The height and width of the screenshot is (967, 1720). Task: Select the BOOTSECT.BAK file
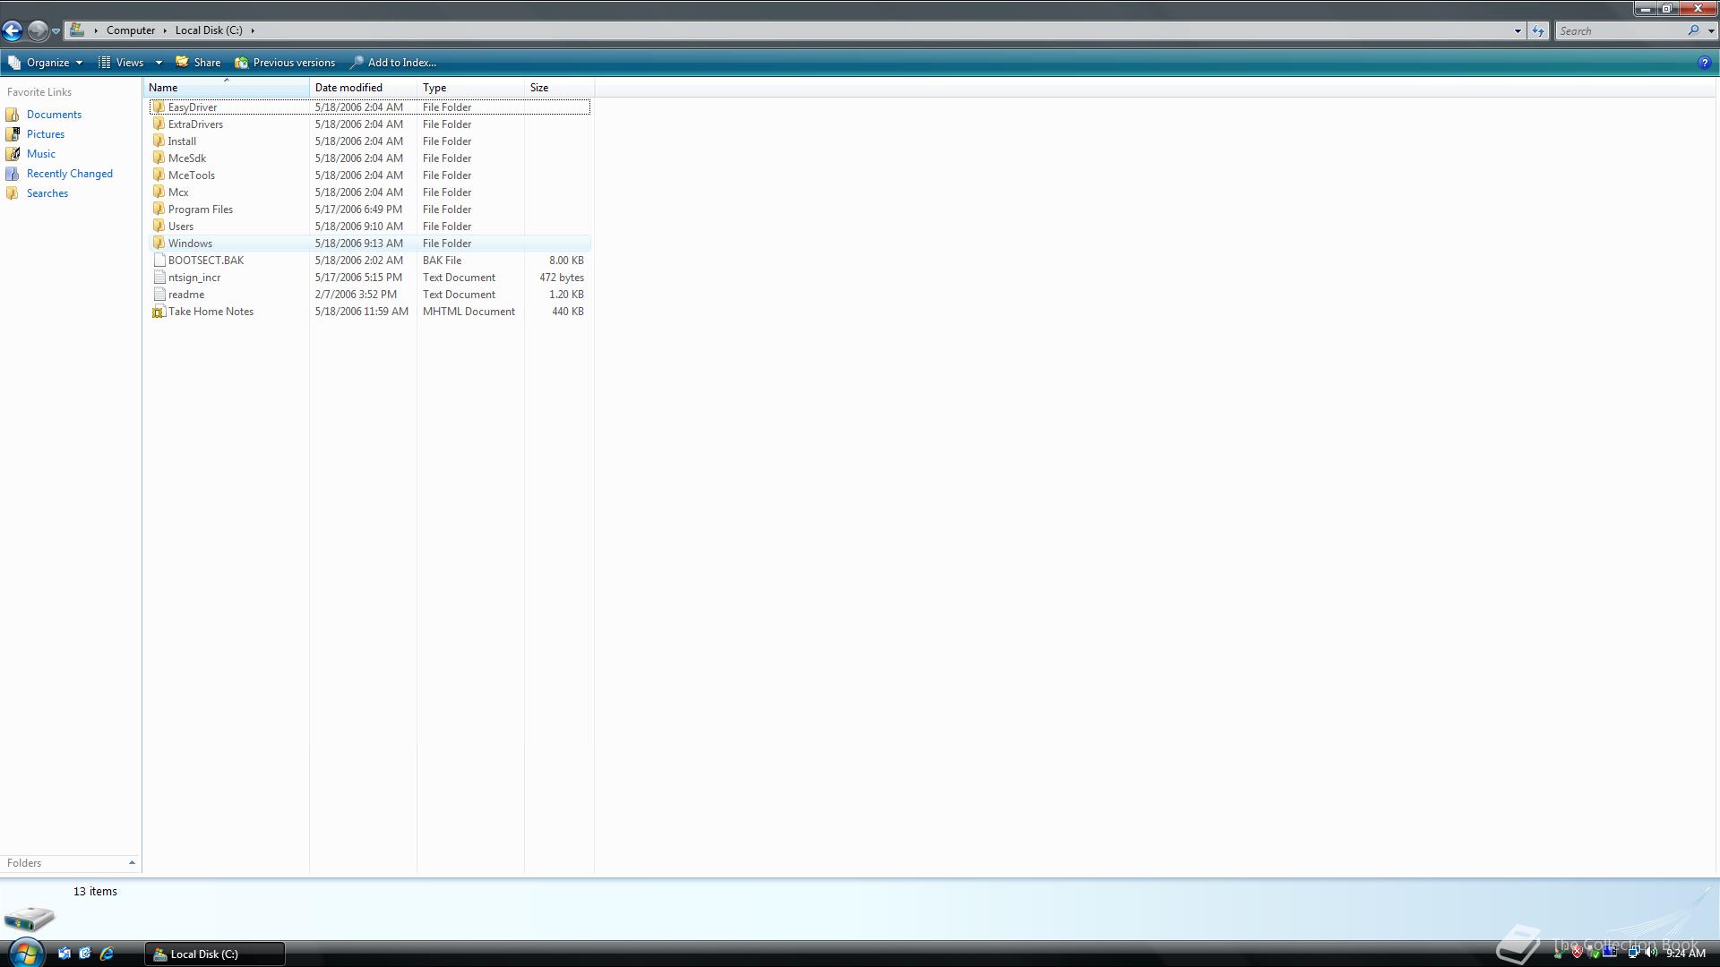pyautogui.click(x=205, y=261)
